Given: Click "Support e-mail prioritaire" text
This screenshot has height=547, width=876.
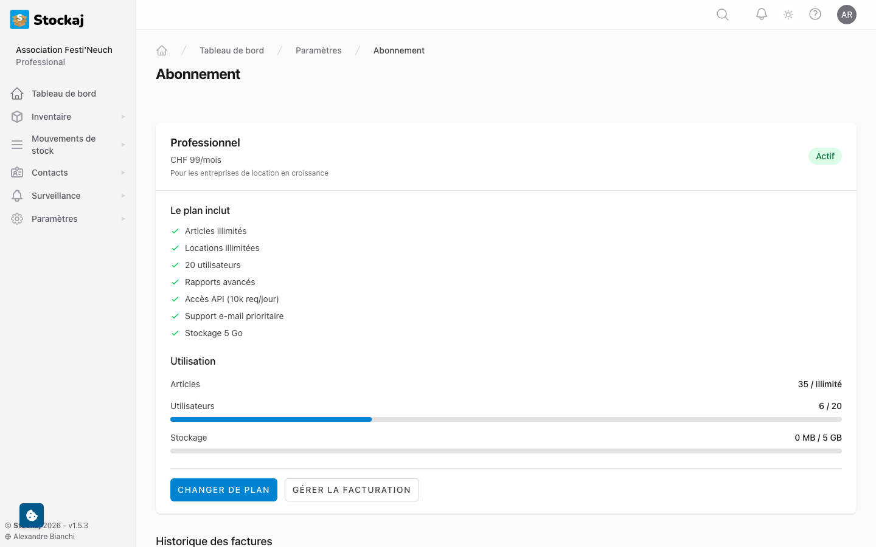Looking at the screenshot, I should point(234,316).
